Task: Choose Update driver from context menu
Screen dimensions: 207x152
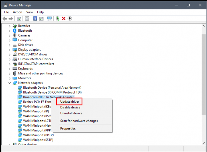Action: pyautogui.click(x=70, y=102)
